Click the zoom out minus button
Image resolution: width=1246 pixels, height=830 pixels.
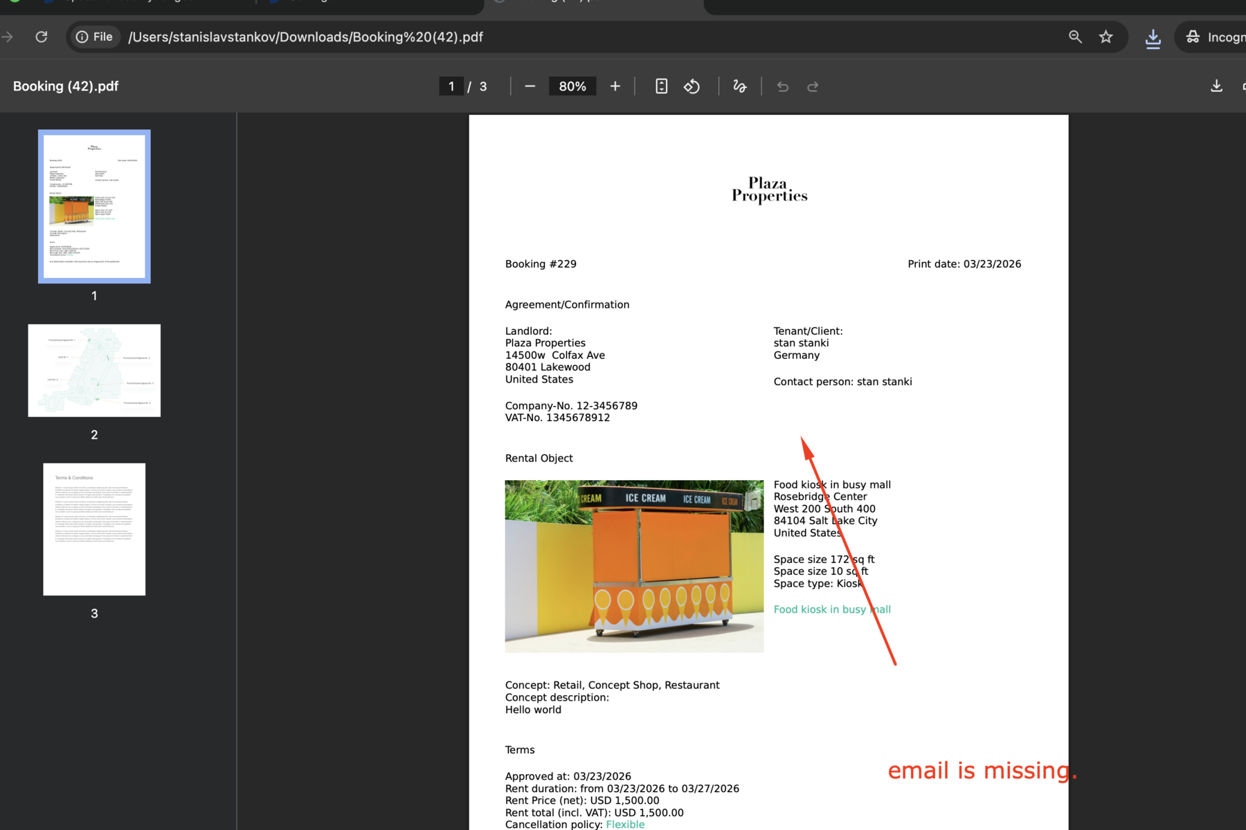point(530,86)
